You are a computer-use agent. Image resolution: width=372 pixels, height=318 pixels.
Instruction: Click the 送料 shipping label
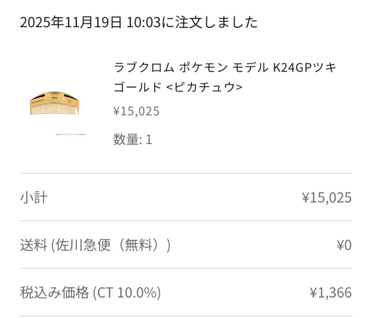tap(33, 245)
